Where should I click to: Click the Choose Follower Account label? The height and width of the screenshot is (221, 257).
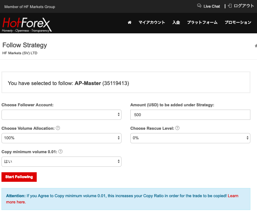[28, 105]
